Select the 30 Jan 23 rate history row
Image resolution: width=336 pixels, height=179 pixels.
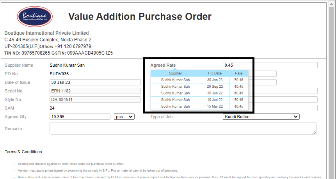(x=199, y=80)
